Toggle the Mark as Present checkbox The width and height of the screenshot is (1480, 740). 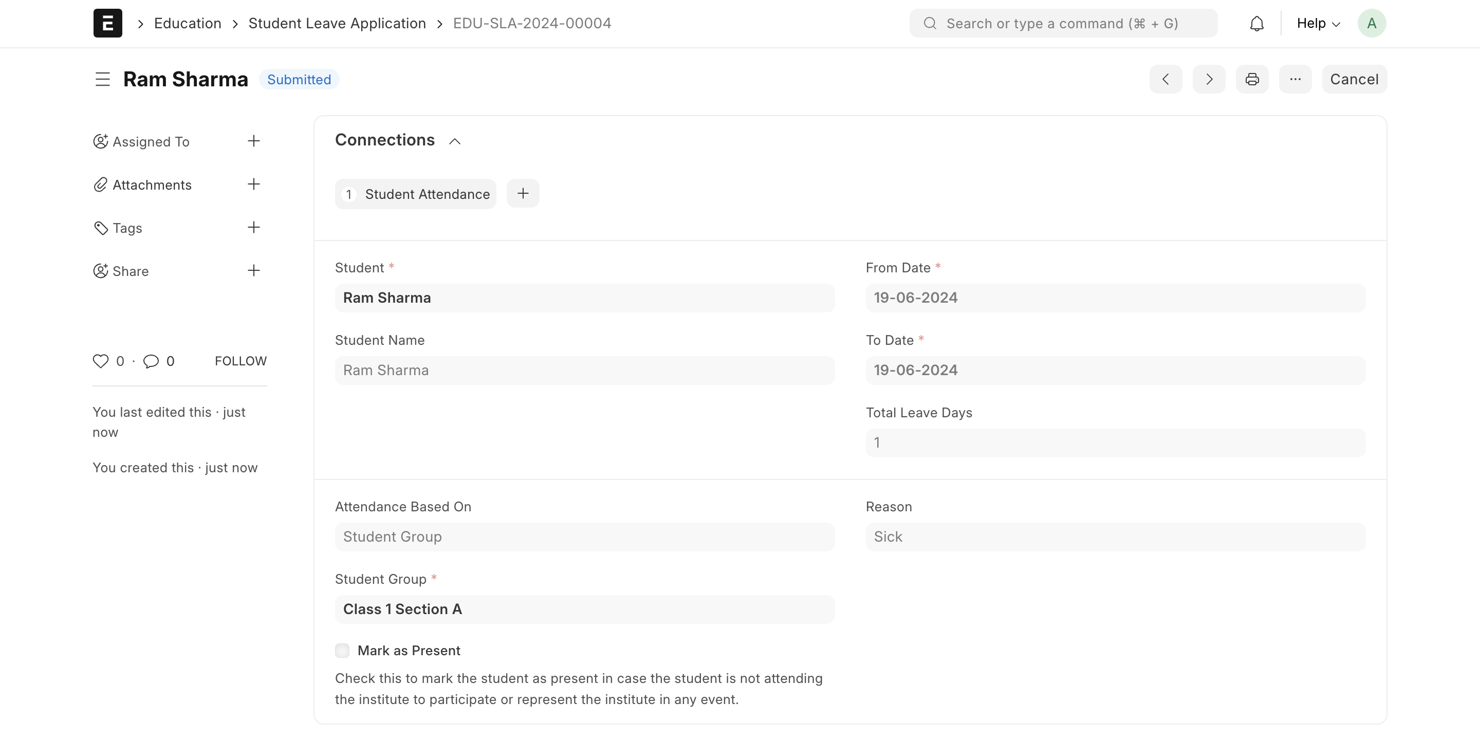click(x=342, y=651)
